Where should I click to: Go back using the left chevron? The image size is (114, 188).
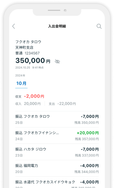pyautogui.click(x=14, y=26)
